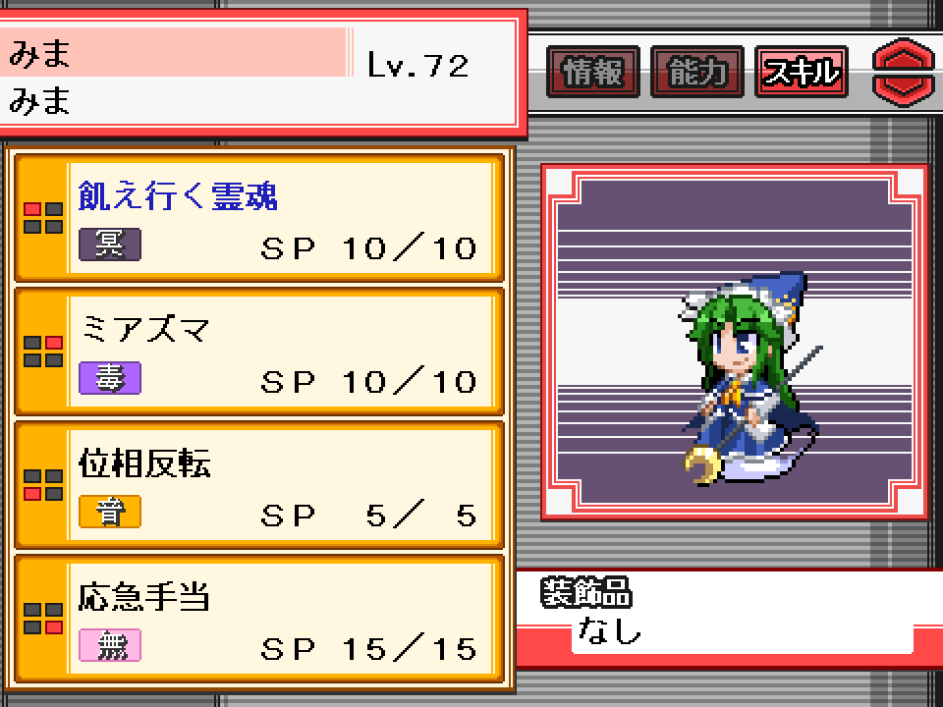Click the 音 sound type badge

pyautogui.click(x=110, y=512)
